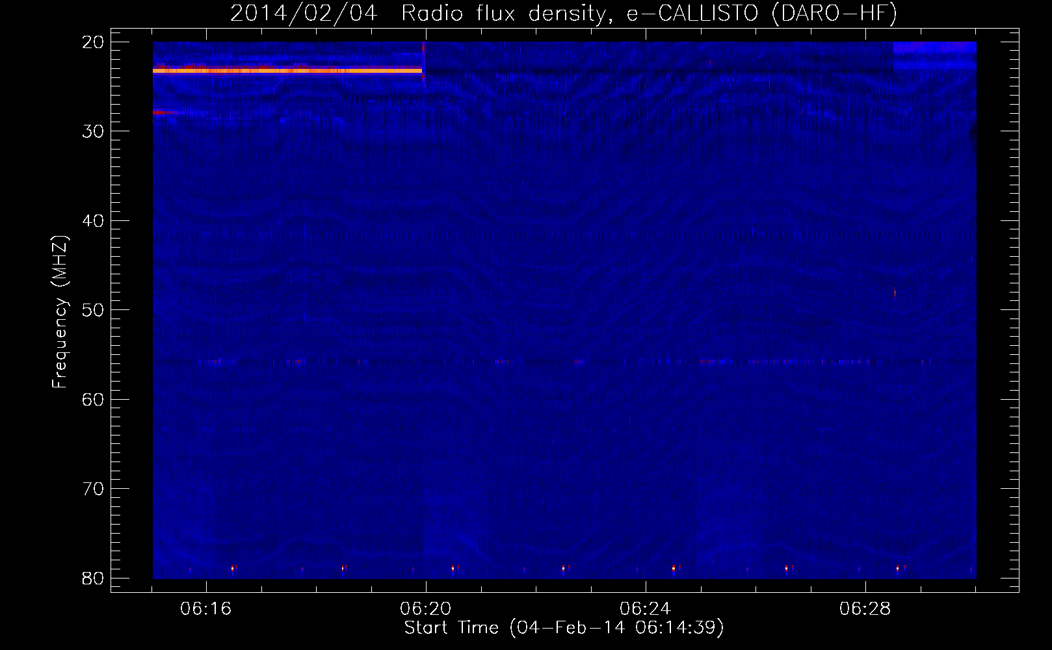This screenshot has width=1052, height=650.
Task: Select the 06:24 time tick label
Action: (x=646, y=609)
